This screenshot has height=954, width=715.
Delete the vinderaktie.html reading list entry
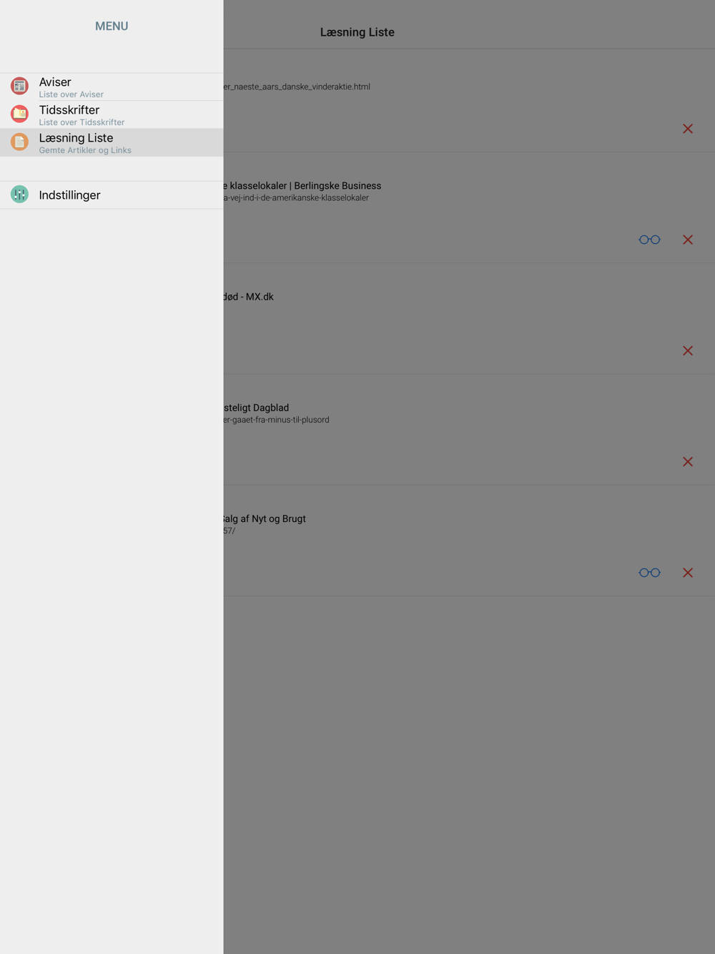click(688, 129)
